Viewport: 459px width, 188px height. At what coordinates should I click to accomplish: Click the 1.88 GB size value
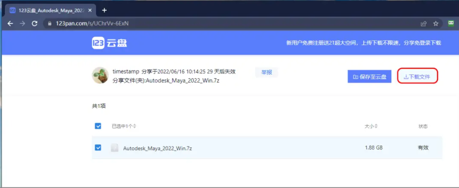click(374, 148)
